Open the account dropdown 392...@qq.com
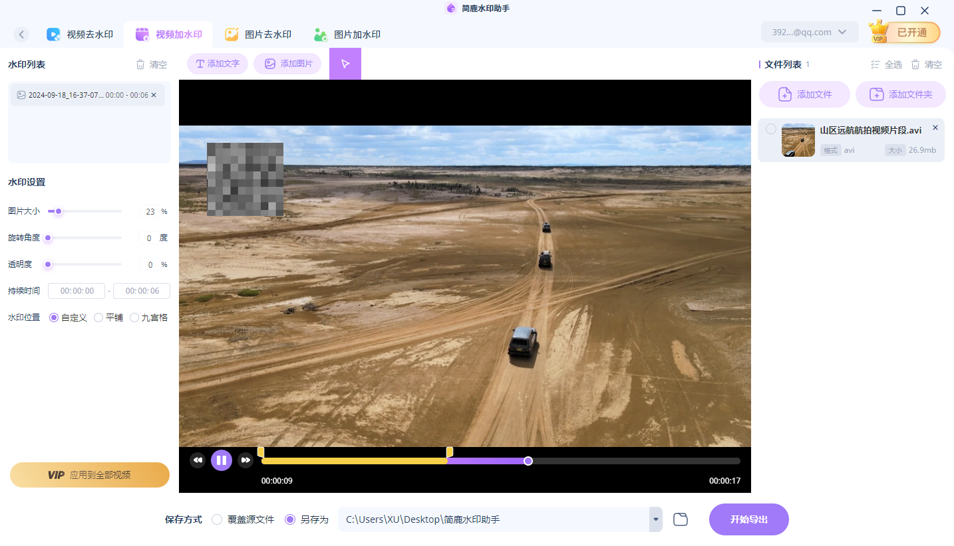The width and height of the screenshot is (954, 546). [809, 32]
